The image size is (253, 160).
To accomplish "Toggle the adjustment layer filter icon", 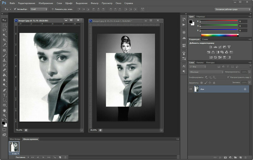I will pos(223,67).
